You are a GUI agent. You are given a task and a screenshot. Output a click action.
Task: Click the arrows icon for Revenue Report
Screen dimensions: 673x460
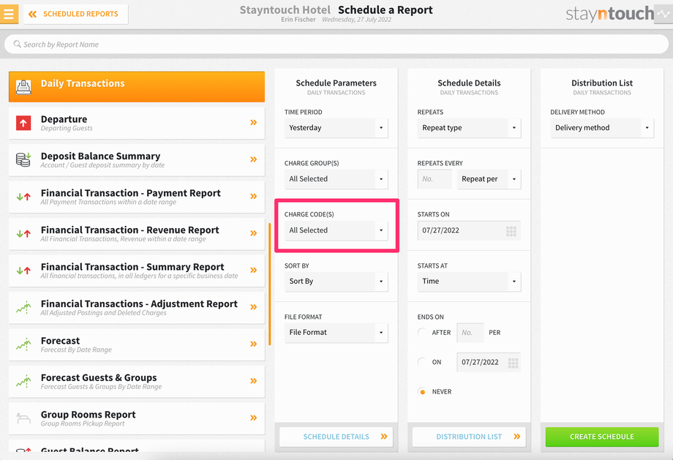[23, 234]
